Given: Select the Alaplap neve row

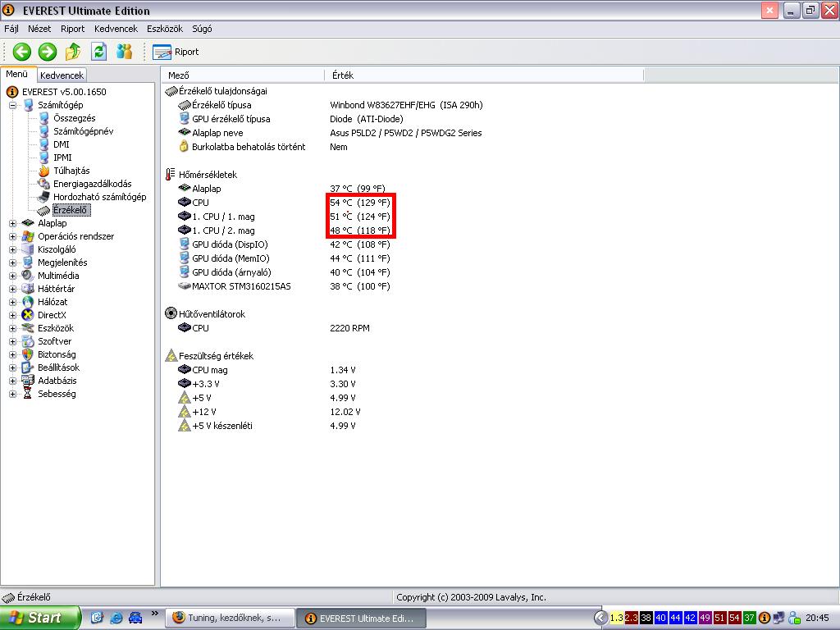Looking at the screenshot, I should 330,133.
